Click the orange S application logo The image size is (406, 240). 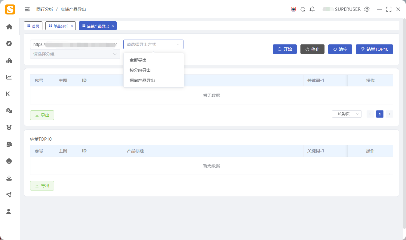[x=10, y=9]
